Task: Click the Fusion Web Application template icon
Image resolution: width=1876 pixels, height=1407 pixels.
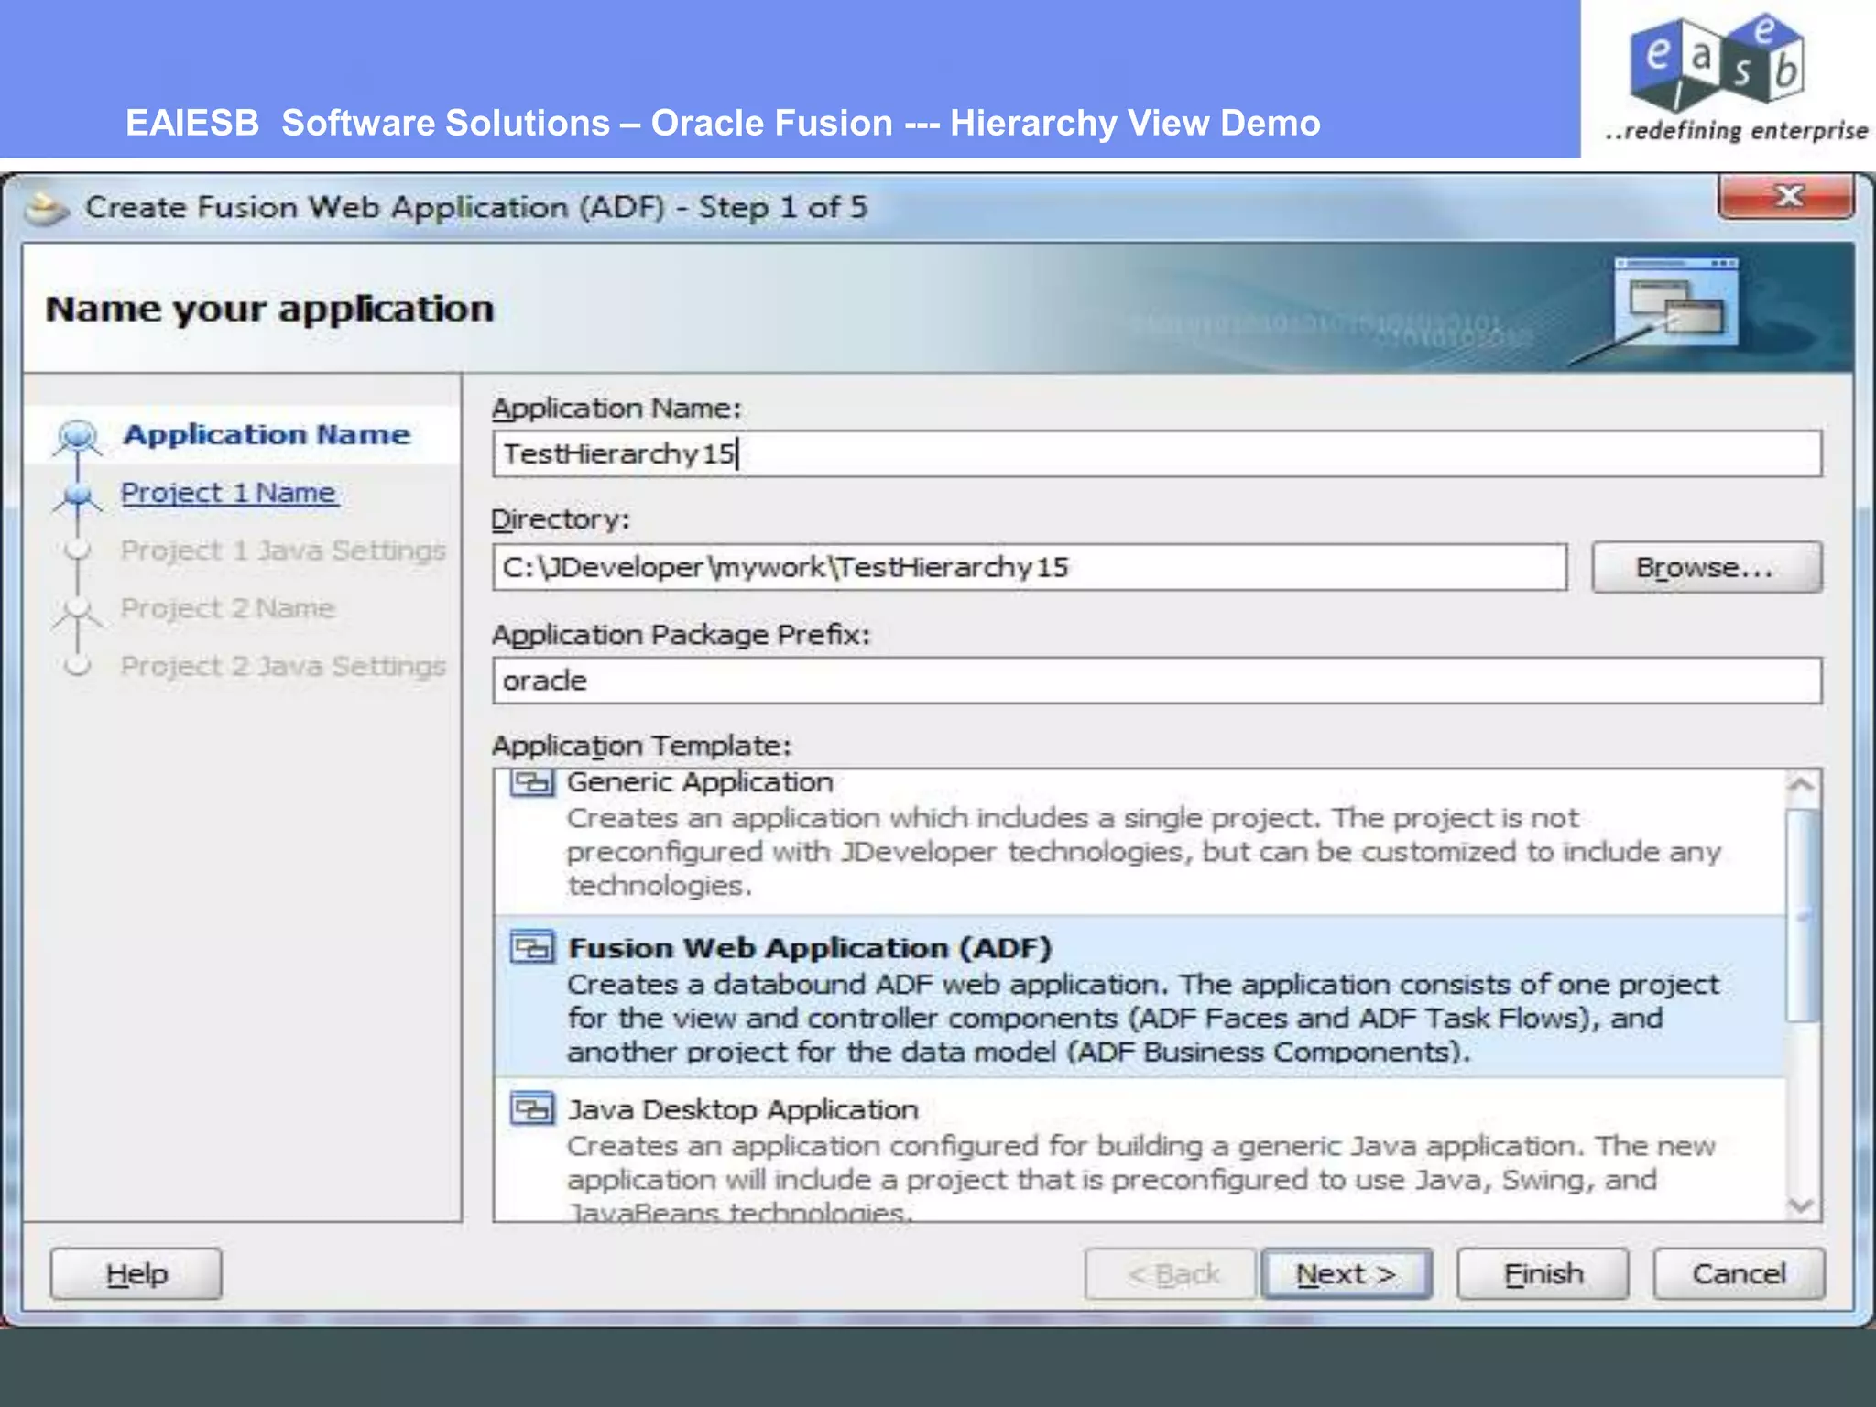Action: pyautogui.click(x=532, y=947)
